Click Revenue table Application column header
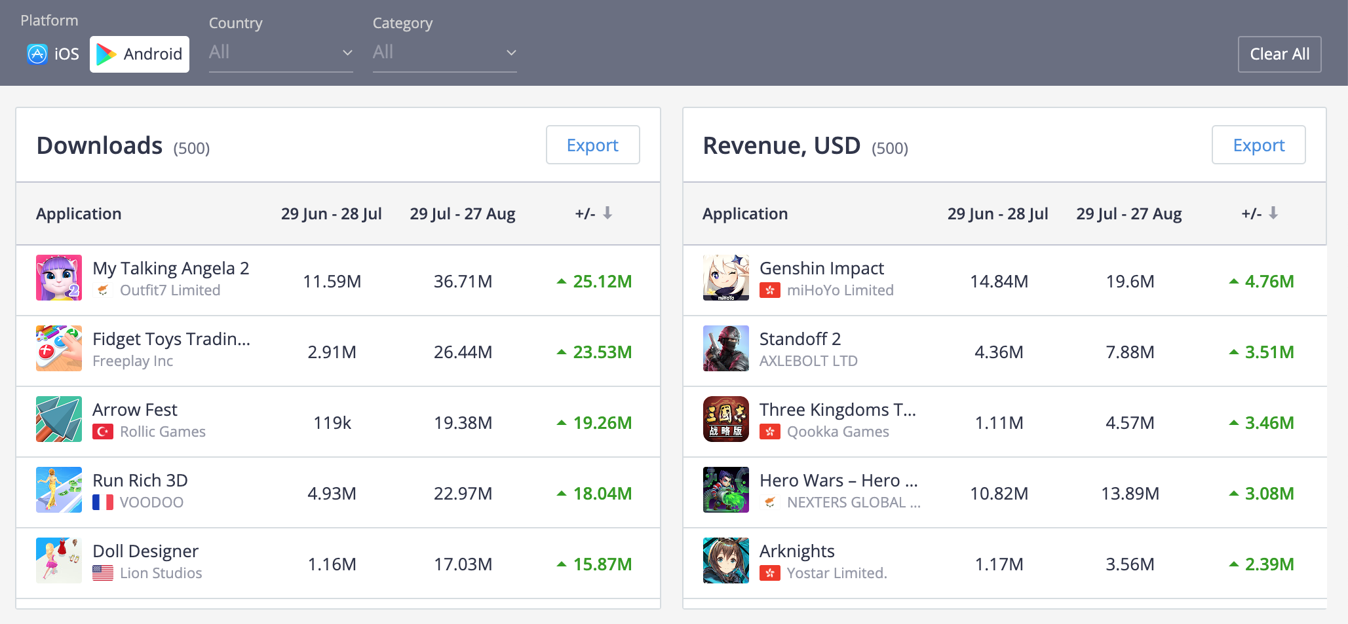The height and width of the screenshot is (624, 1348). 745,213
